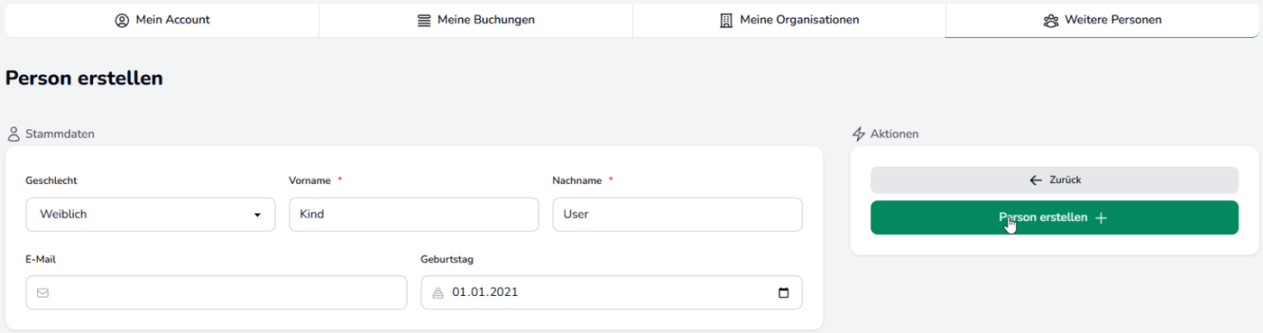Click the cake icon in the Geburtstag field
Screen dimensions: 1263x333
point(438,292)
